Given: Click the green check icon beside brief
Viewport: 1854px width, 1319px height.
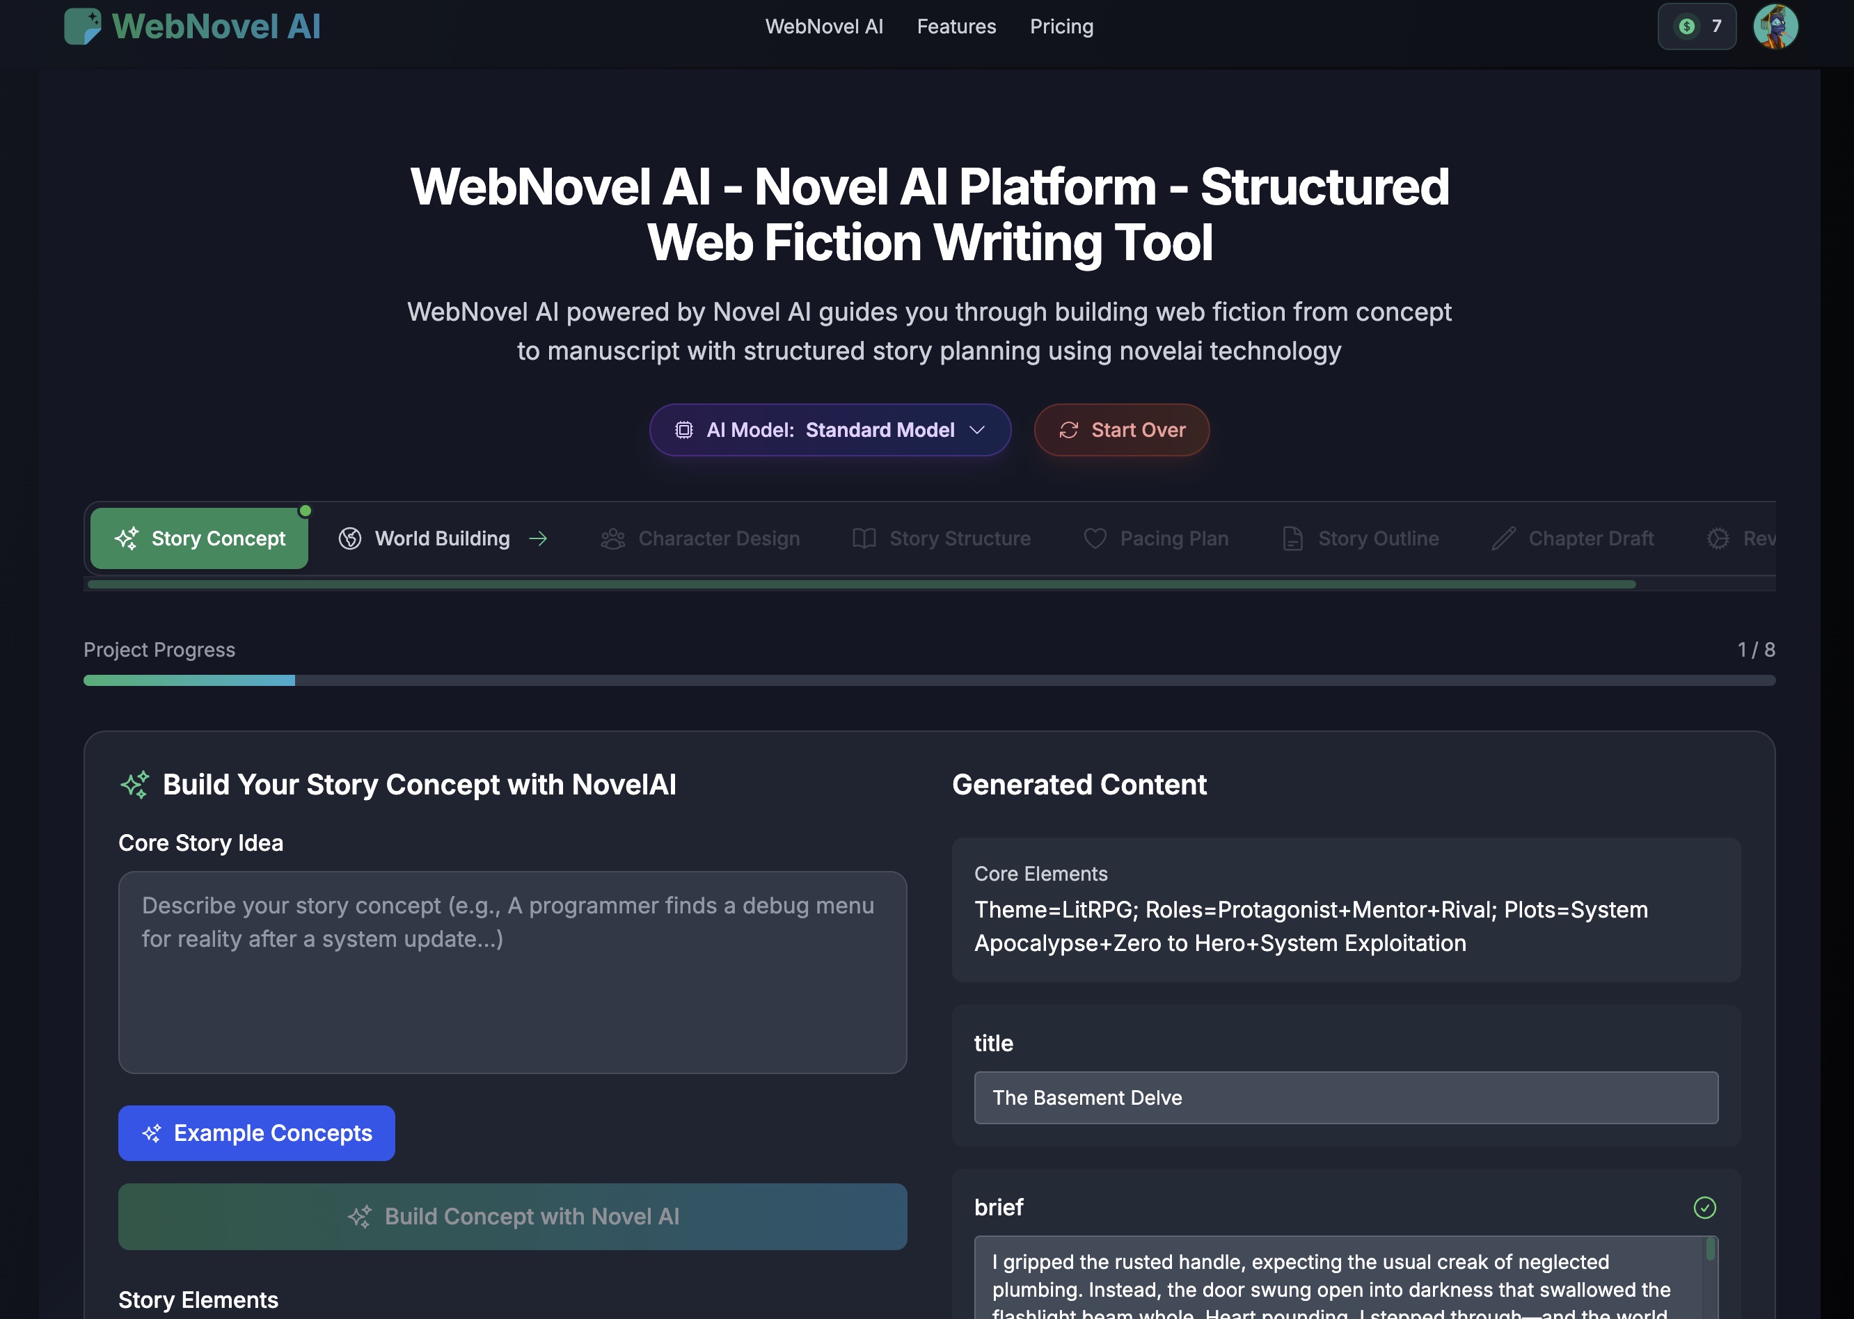Looking at the screenshot, I should pyautogui.click(x=1704, y=1208).
